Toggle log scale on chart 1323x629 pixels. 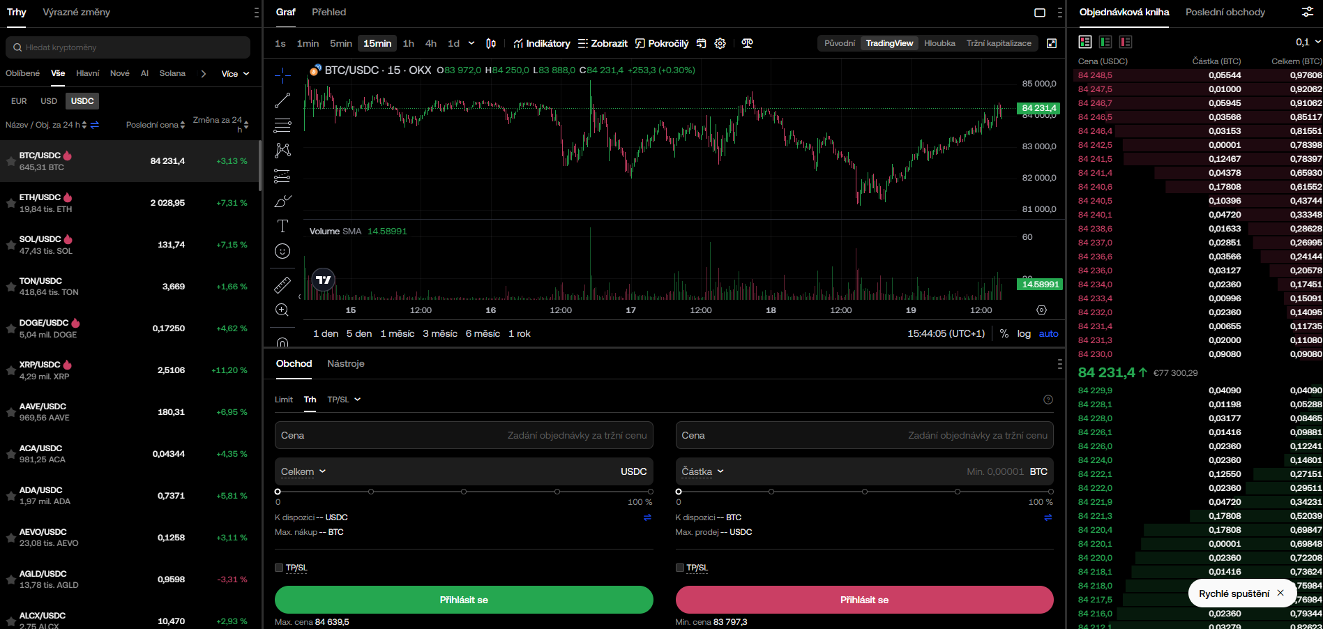(1023, 334)
